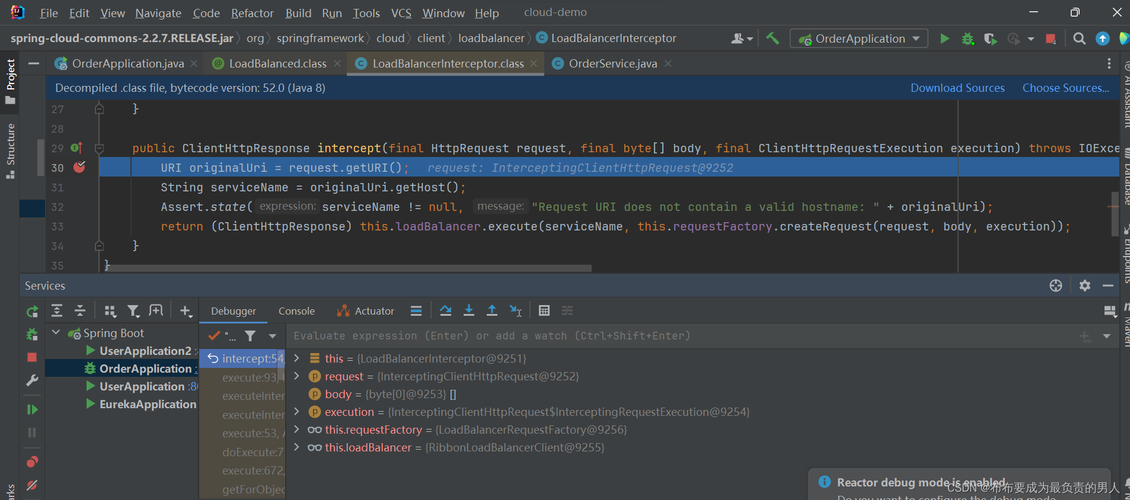Viewport: 1130px width, 500px height.
Task: Resume program in the Services sidebar
Action: point(32,409)
